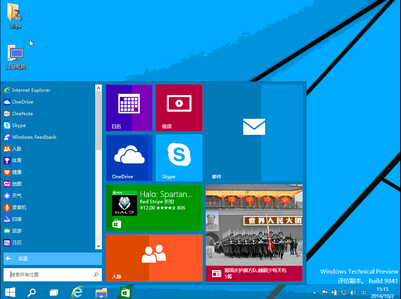Open the orange 人脉 people tile
The height and width of the screenshot is (299, 401).
point(154,258)
